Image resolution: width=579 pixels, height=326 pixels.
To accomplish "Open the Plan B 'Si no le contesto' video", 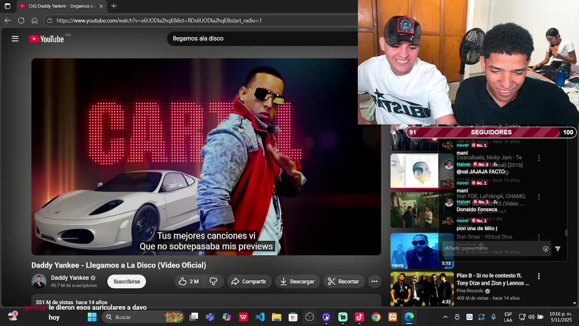I will (x=493, y=279).
